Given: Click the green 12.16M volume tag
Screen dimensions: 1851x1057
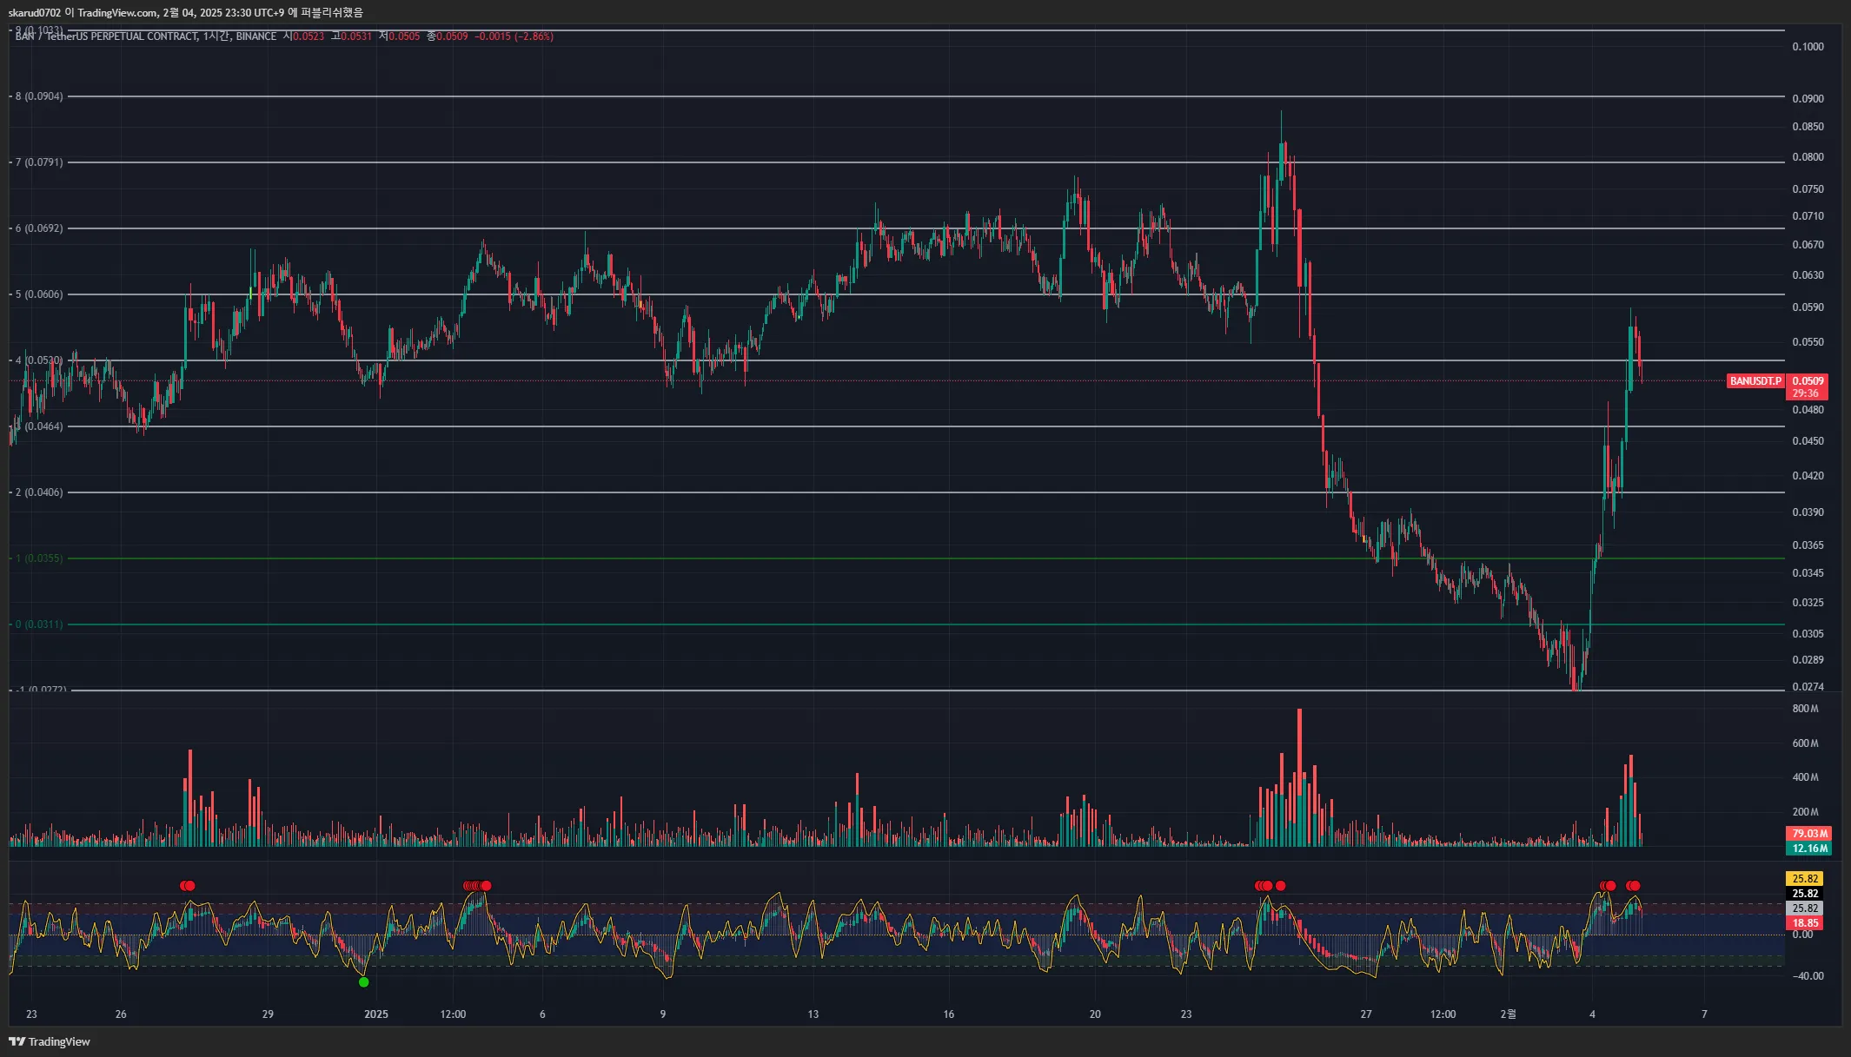Looking at the screenshot, I should (1809, 849).
